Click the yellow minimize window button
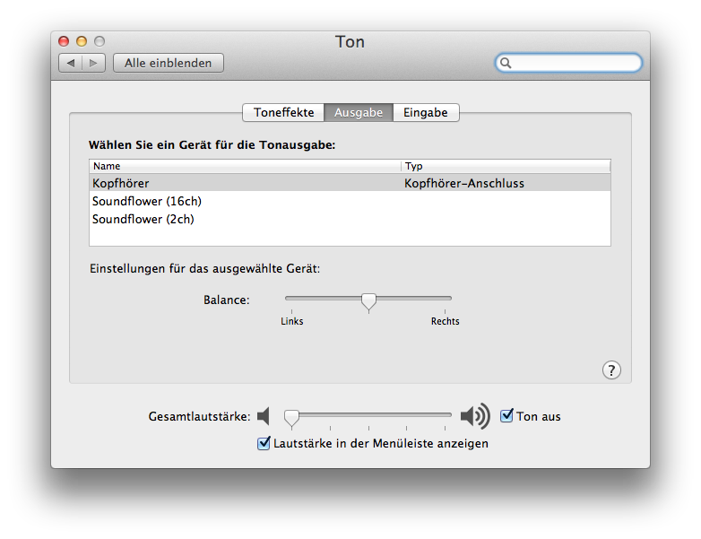Viewport: 701px width, 539px height. [x=82, y=41]
